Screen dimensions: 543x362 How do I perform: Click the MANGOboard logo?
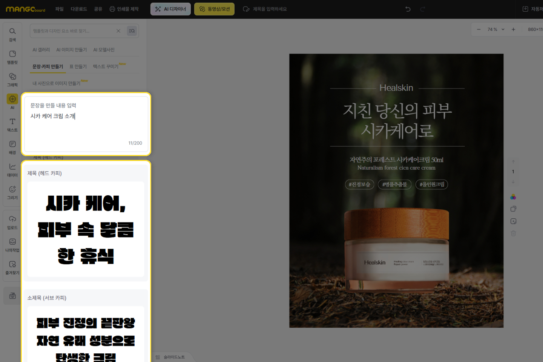point(25,9)
